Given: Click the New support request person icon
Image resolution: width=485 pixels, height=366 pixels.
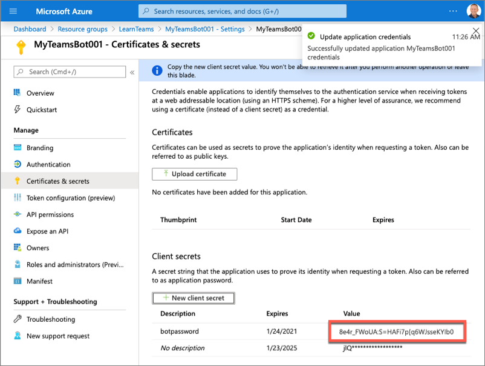Looking at the screenshot, I should pos(18,336).
